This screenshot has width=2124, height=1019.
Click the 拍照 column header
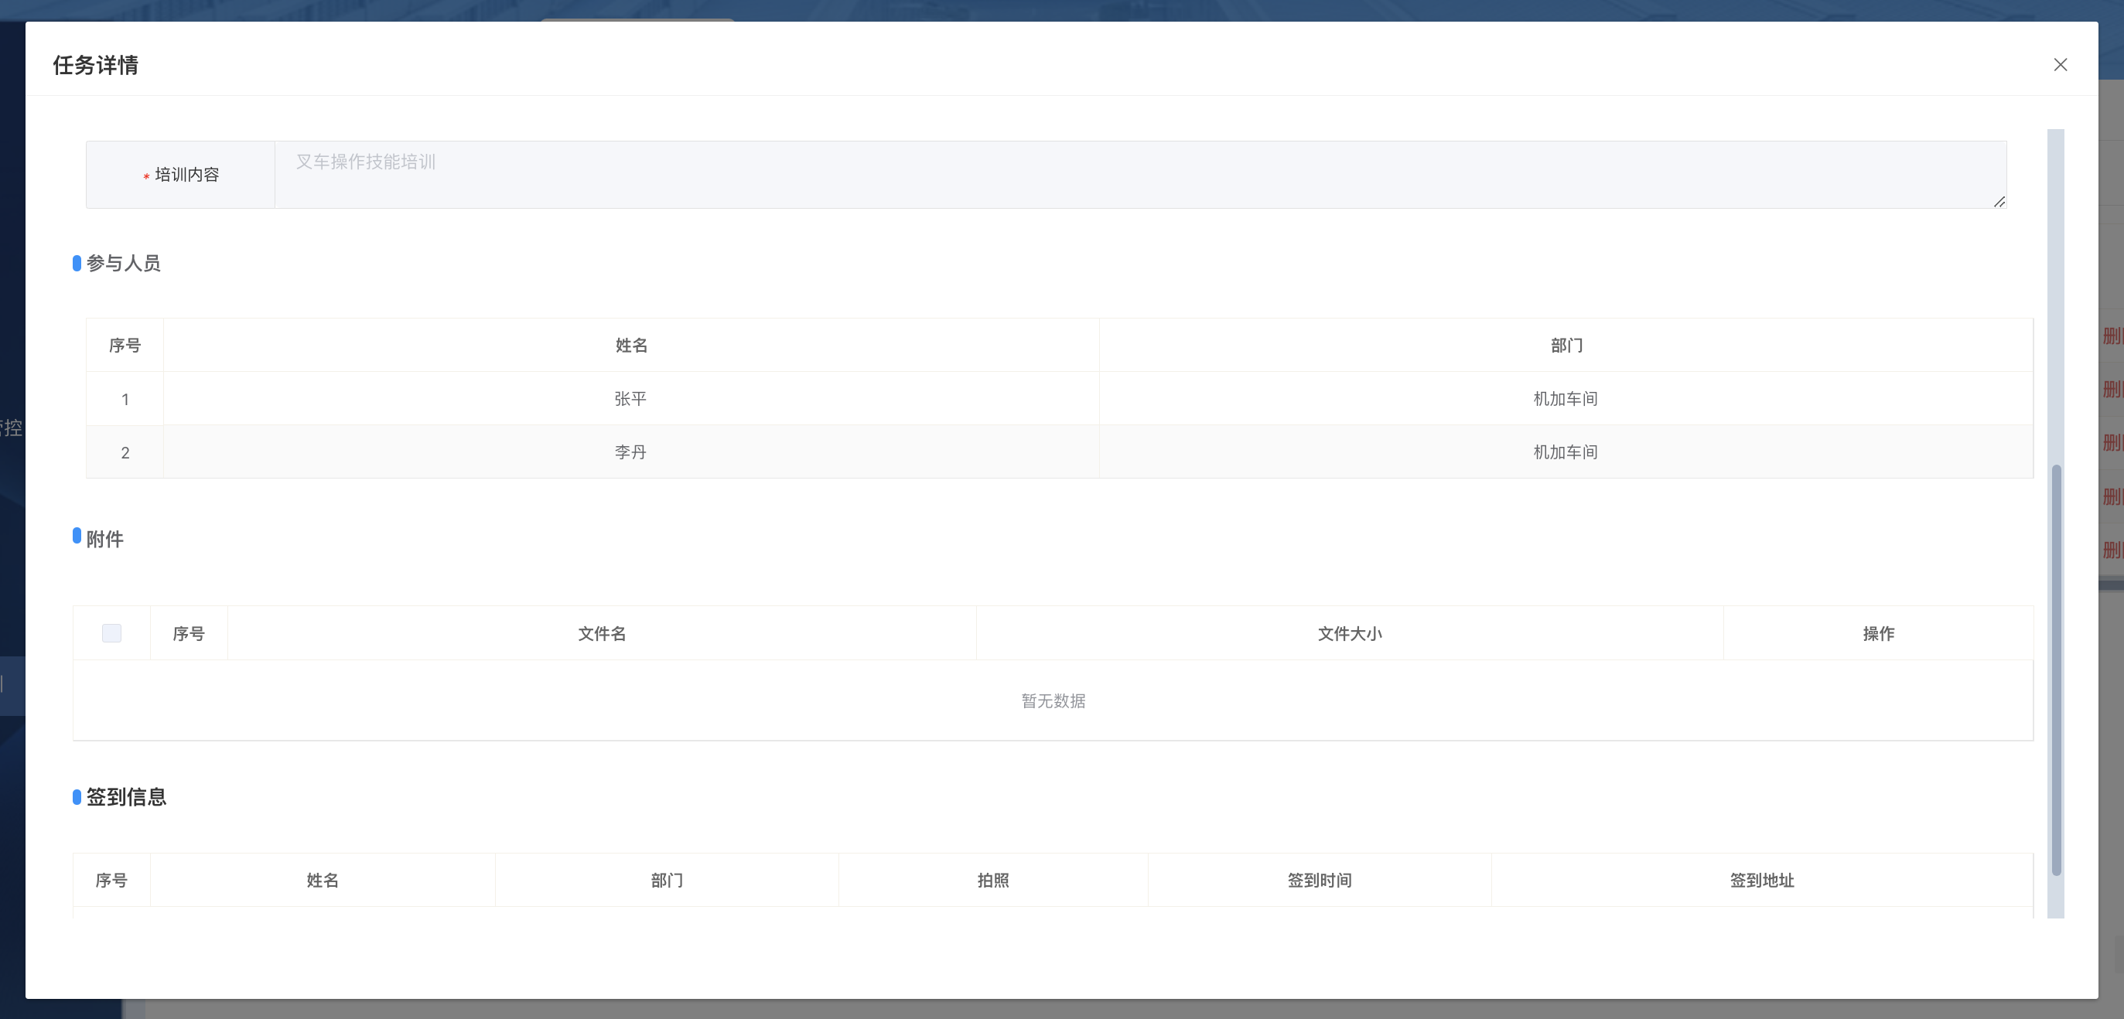click(x=992, y=880)
